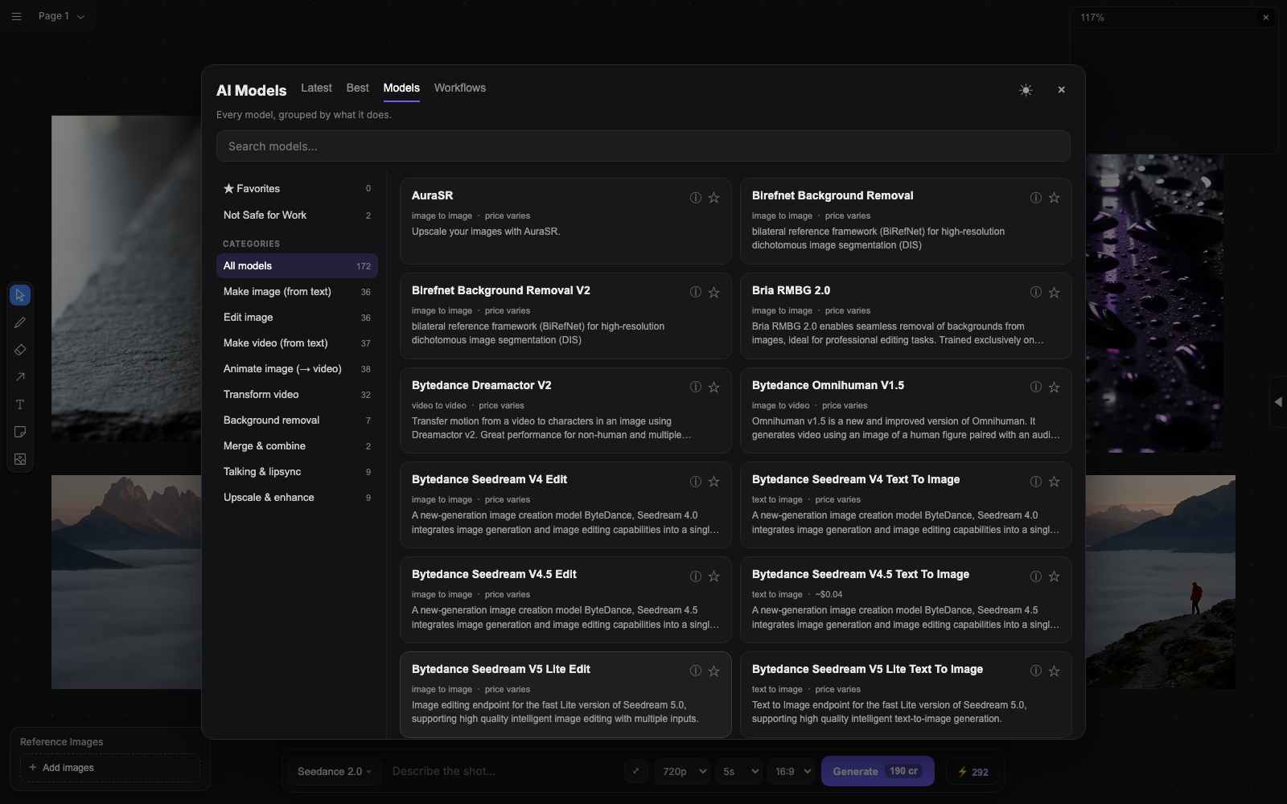This screenshot has width=1287, height=804.
Task: Open the 16:9 aspect ratio dropdown
Action: click(x=791, y=772)
